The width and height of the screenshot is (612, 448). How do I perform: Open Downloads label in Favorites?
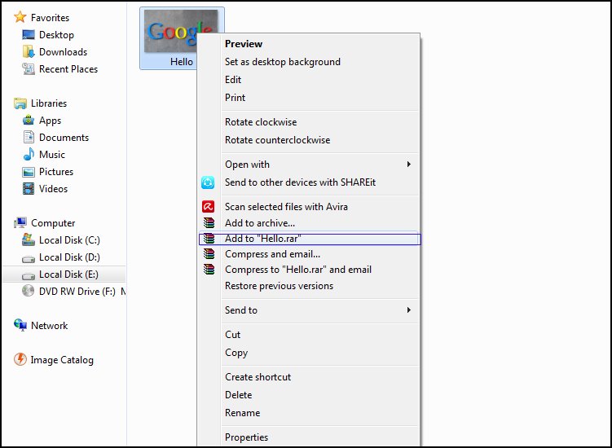point(63,52)
